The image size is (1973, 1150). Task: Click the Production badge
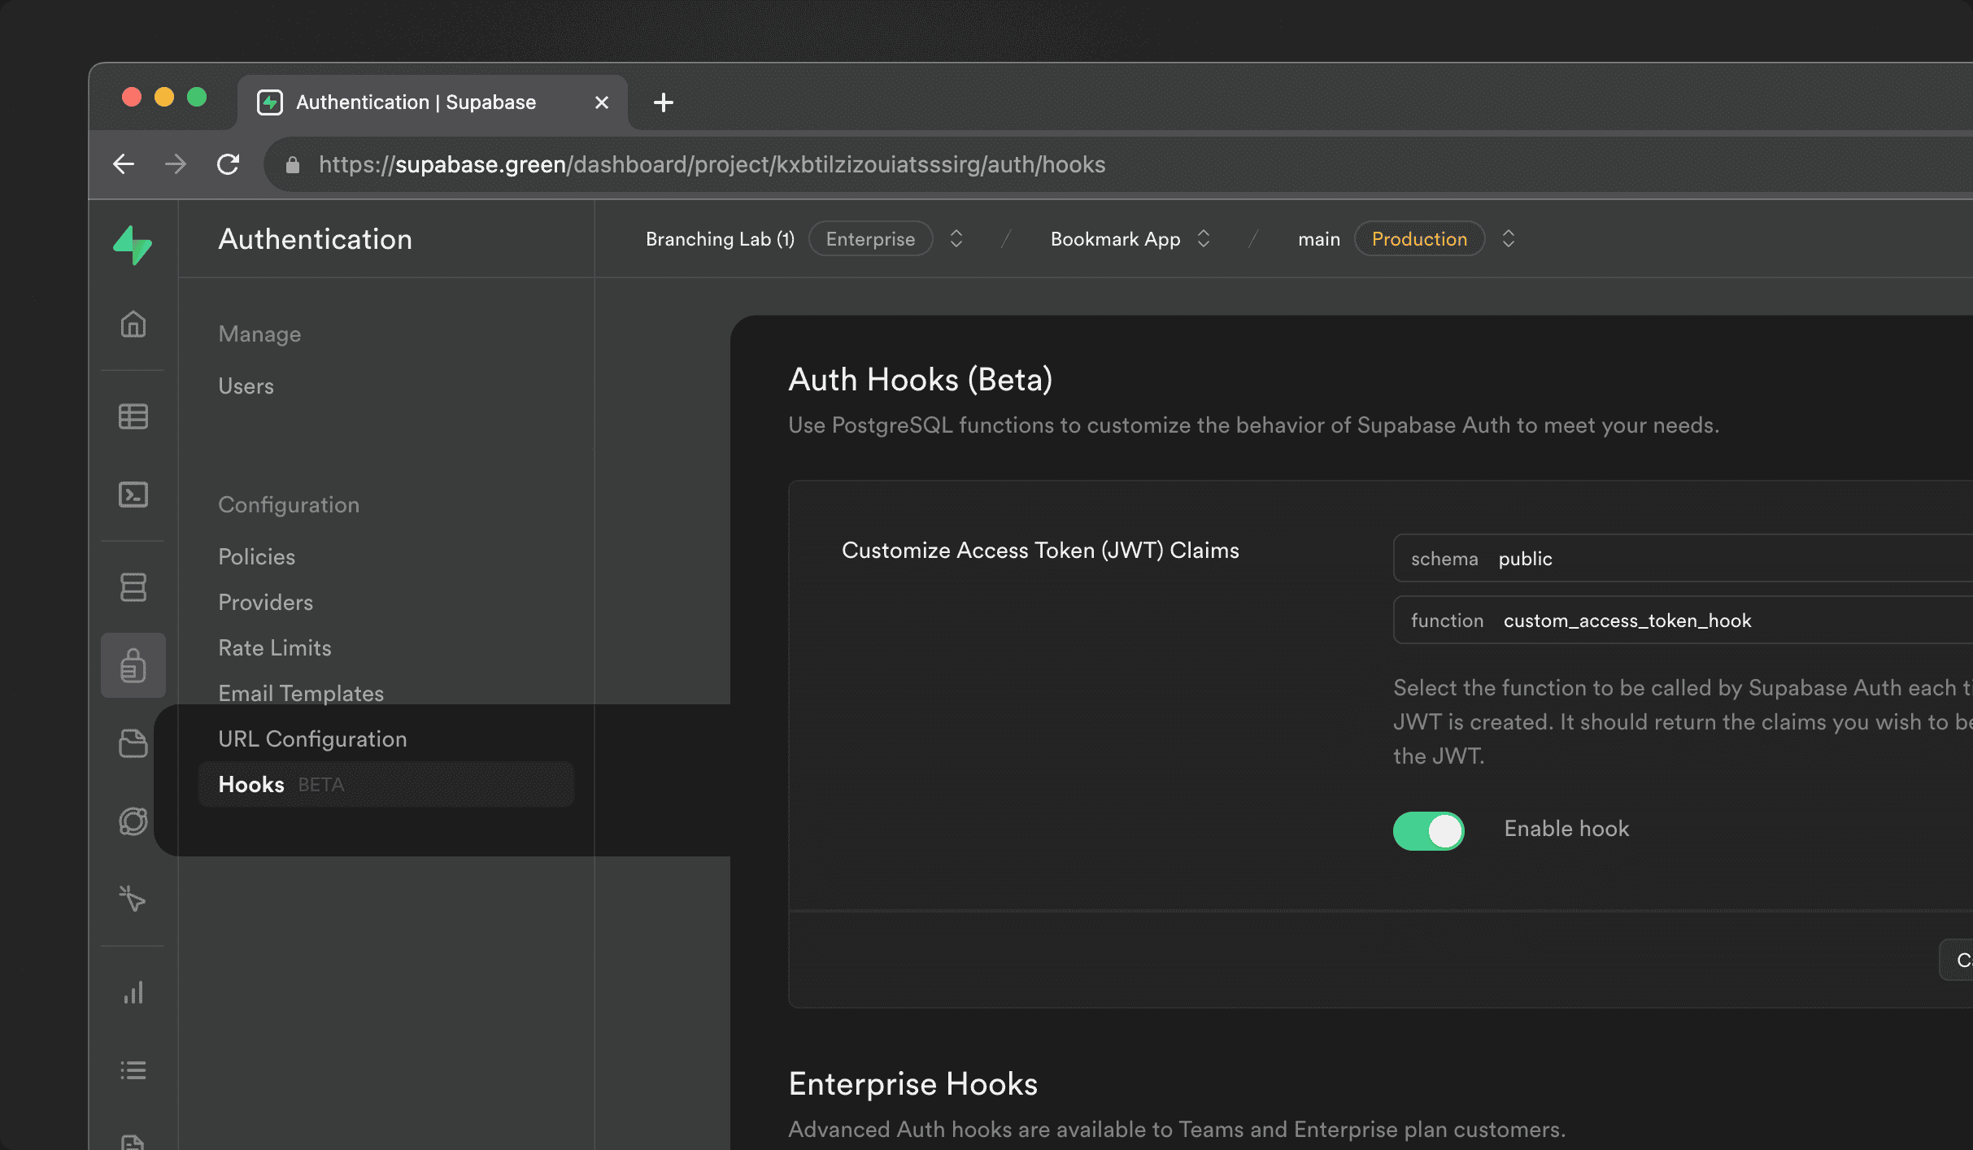tap(1419, 239)
